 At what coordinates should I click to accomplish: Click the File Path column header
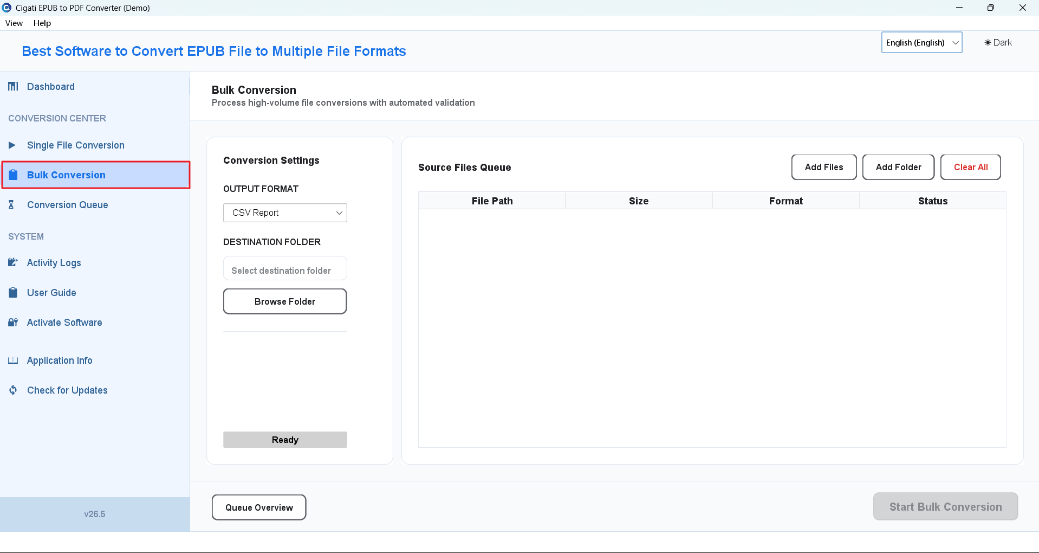(492, 201)
